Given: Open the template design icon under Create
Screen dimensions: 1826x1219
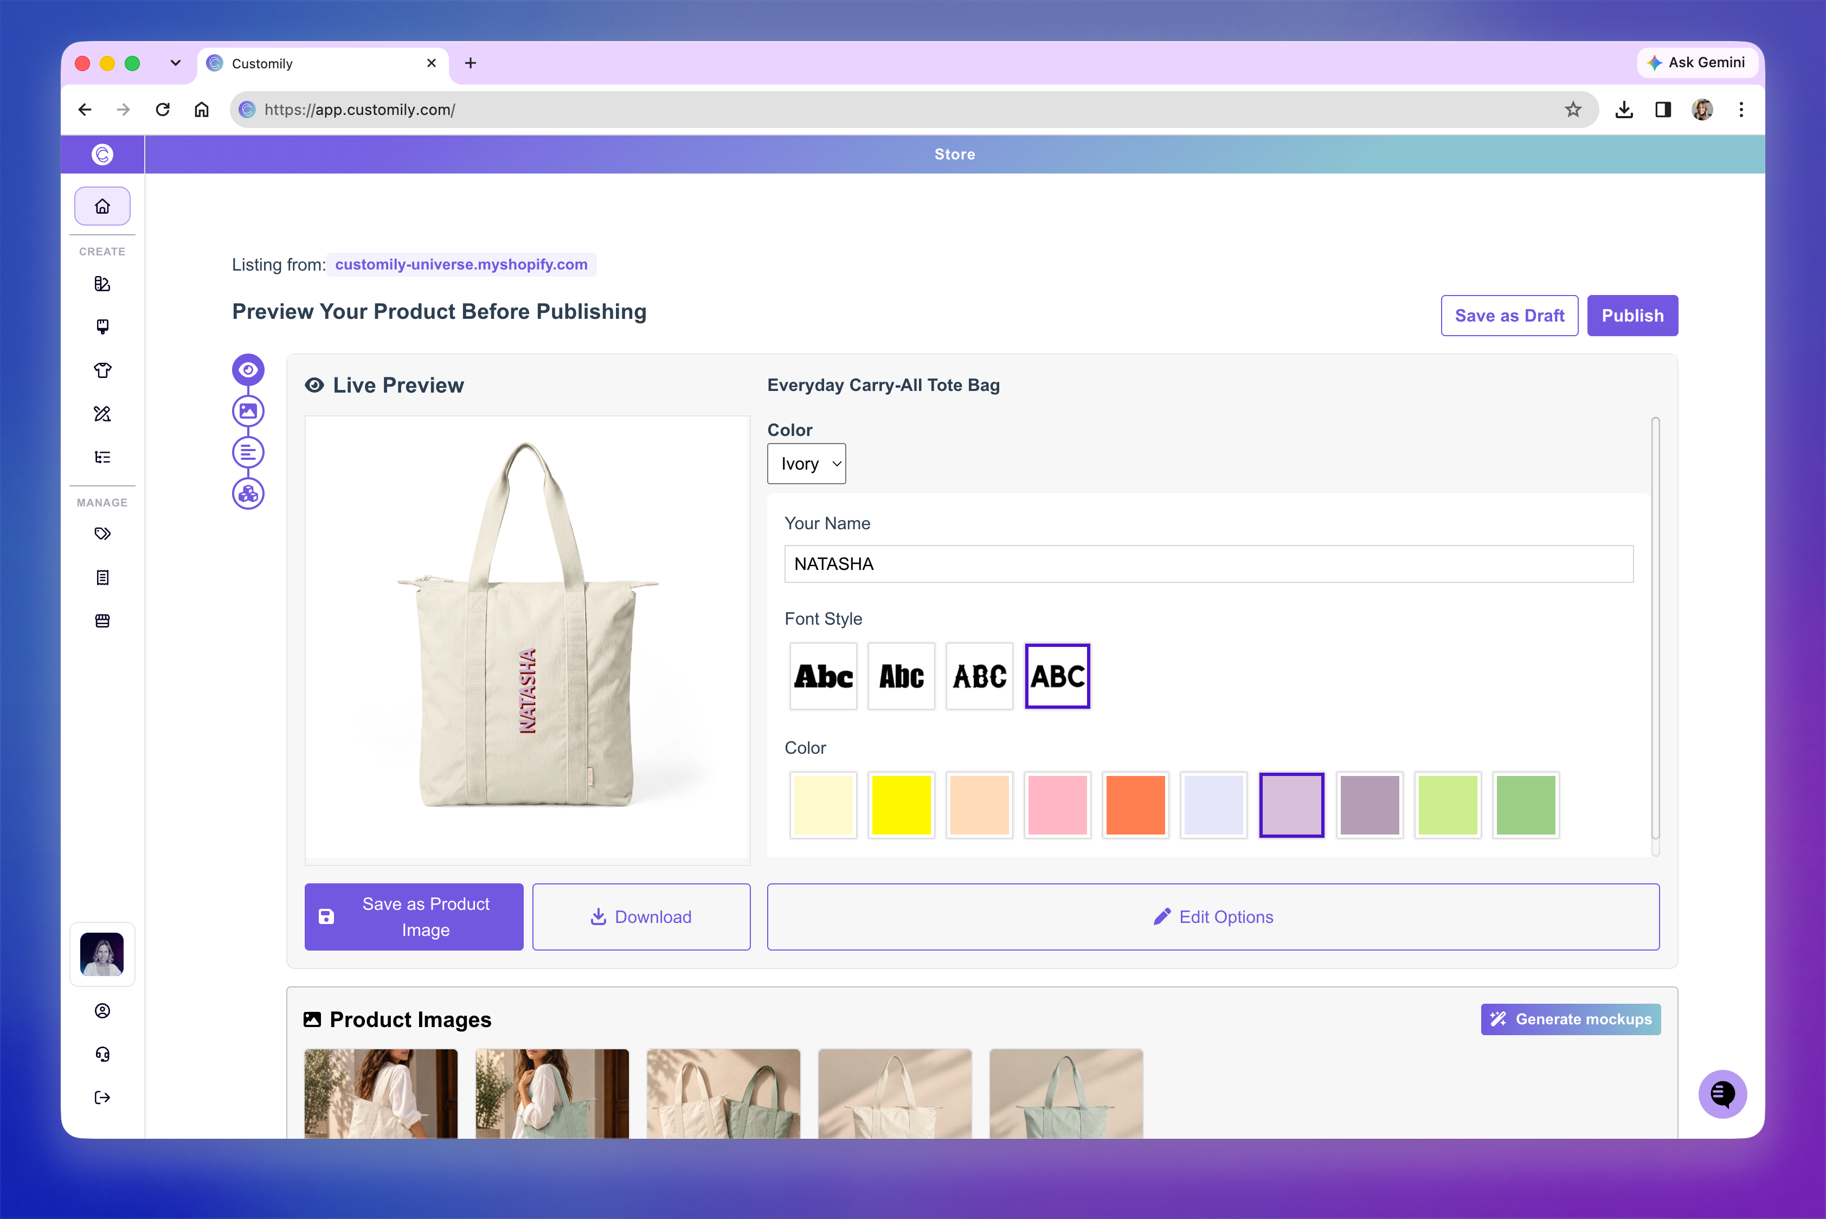Looking at the screenshot, I should (102, 284).
